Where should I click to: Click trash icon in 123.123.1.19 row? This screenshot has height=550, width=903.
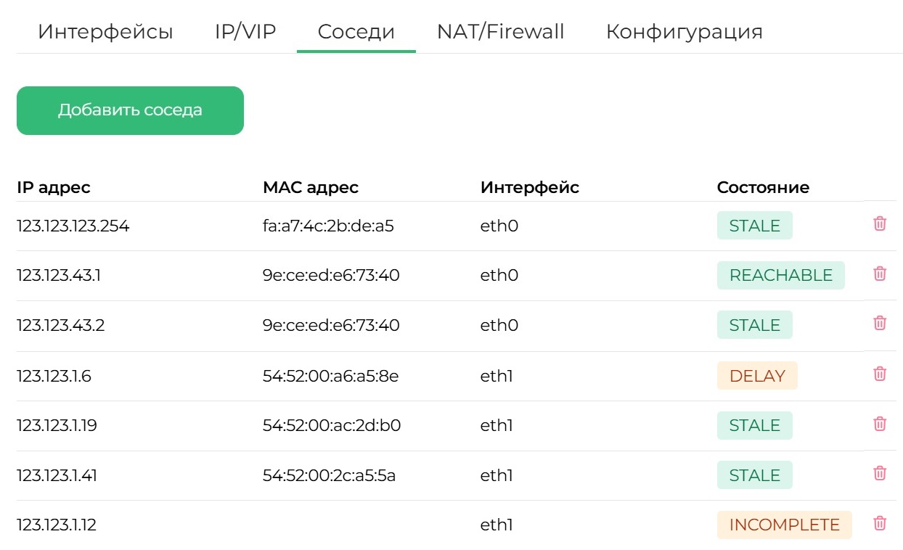pos(879,424)
